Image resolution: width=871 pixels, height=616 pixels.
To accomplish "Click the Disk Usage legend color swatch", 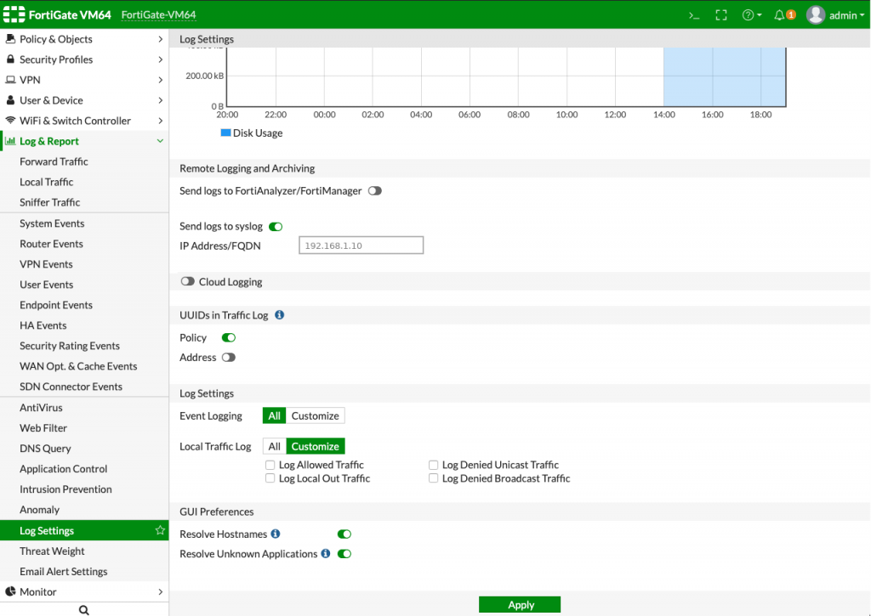I will 225,133.
